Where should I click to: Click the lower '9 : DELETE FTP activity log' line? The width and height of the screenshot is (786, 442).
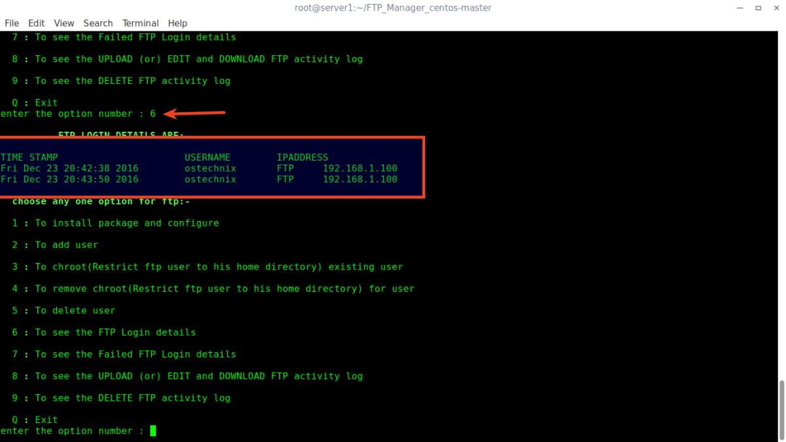[x=121, y=398]
